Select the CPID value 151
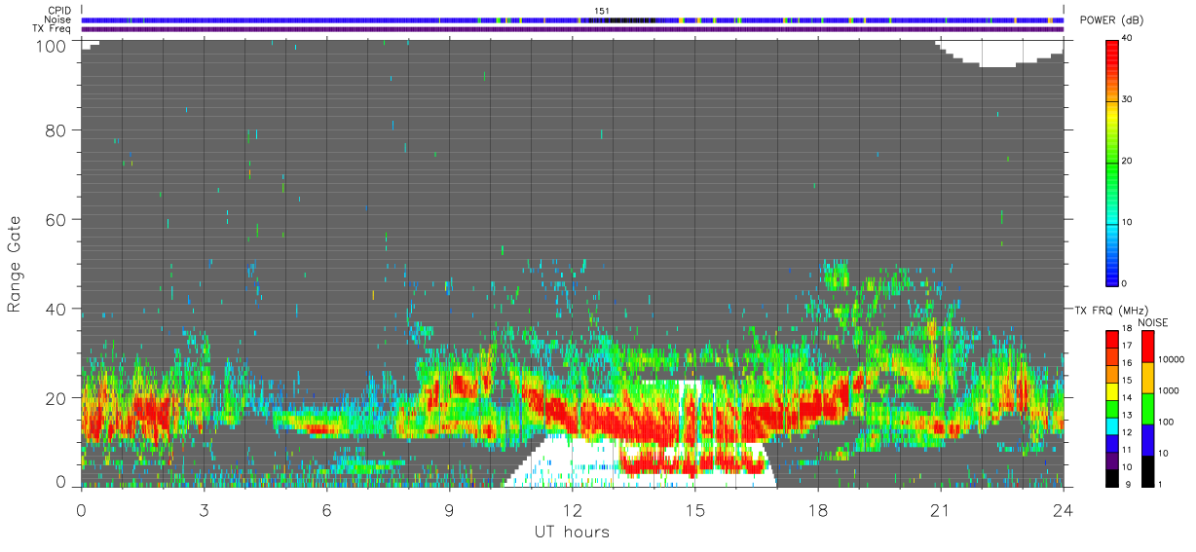 (x=601, y=11)
